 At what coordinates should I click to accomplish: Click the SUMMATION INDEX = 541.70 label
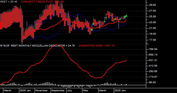click(x=97, y=46)
